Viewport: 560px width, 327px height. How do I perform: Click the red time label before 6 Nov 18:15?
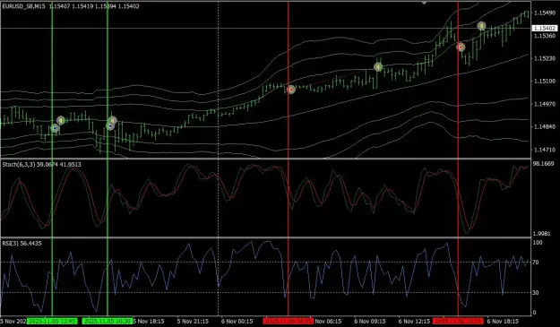(458, 322)
